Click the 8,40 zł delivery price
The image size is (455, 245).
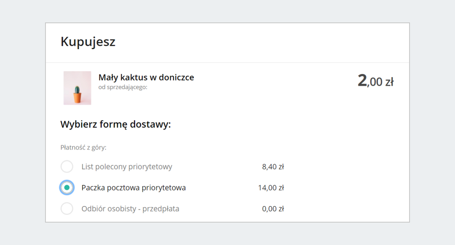273,167
